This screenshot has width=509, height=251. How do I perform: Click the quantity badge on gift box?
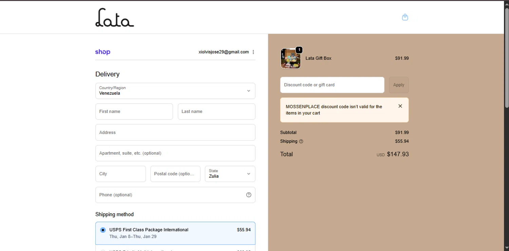point(299,50)
